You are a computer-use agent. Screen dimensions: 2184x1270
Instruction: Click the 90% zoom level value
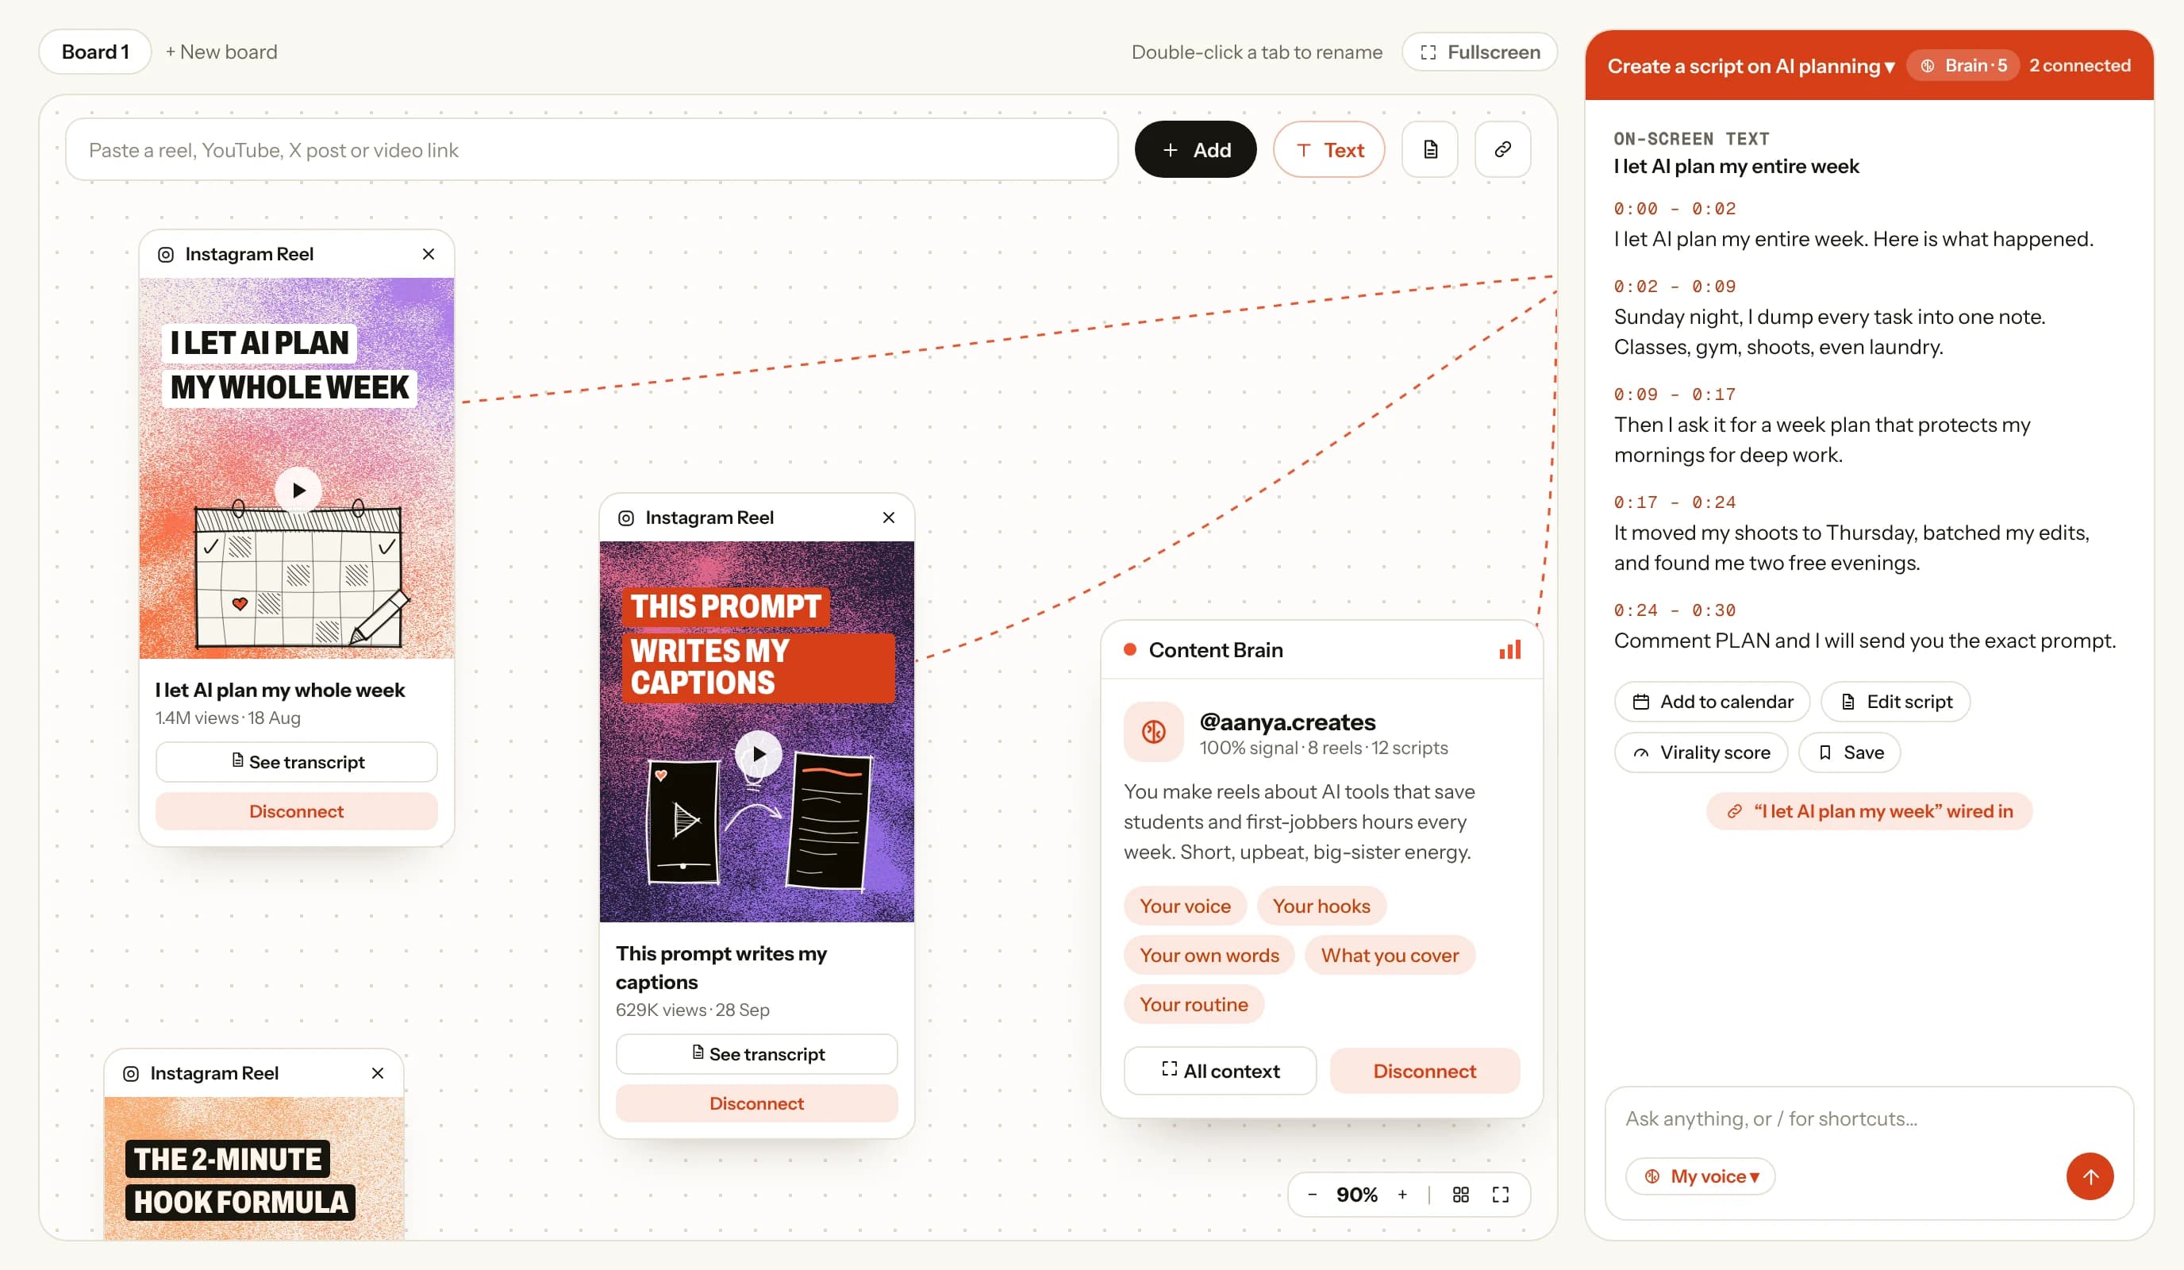pos(1356,1195)
